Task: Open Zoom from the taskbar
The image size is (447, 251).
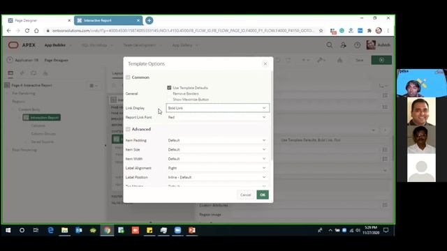Action: [x=177, y=230]
